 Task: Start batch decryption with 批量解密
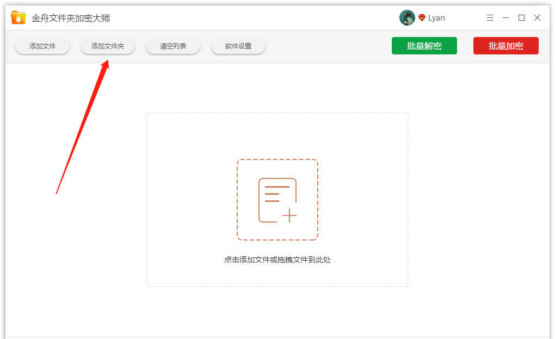[x=424, y=46]
